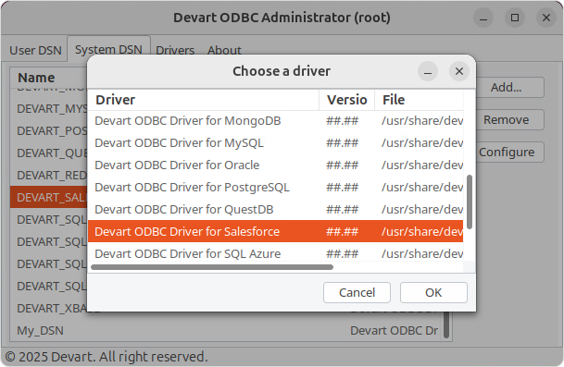Select the DEVART_QUE entry in DSN list

tap(49, 153)
